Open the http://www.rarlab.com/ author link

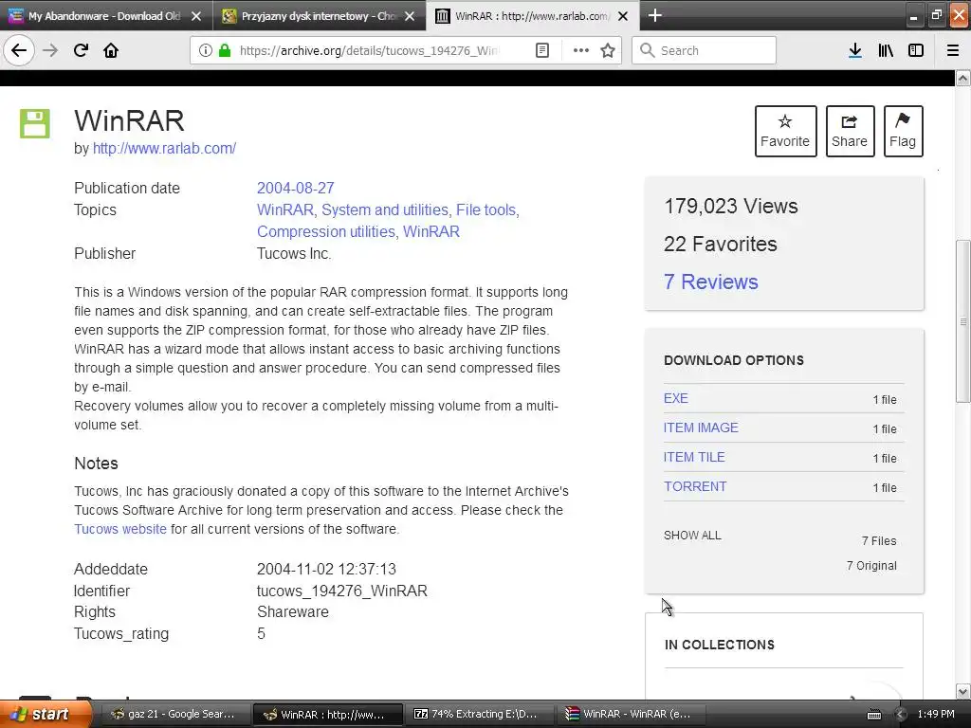click(x=164, y=149)
